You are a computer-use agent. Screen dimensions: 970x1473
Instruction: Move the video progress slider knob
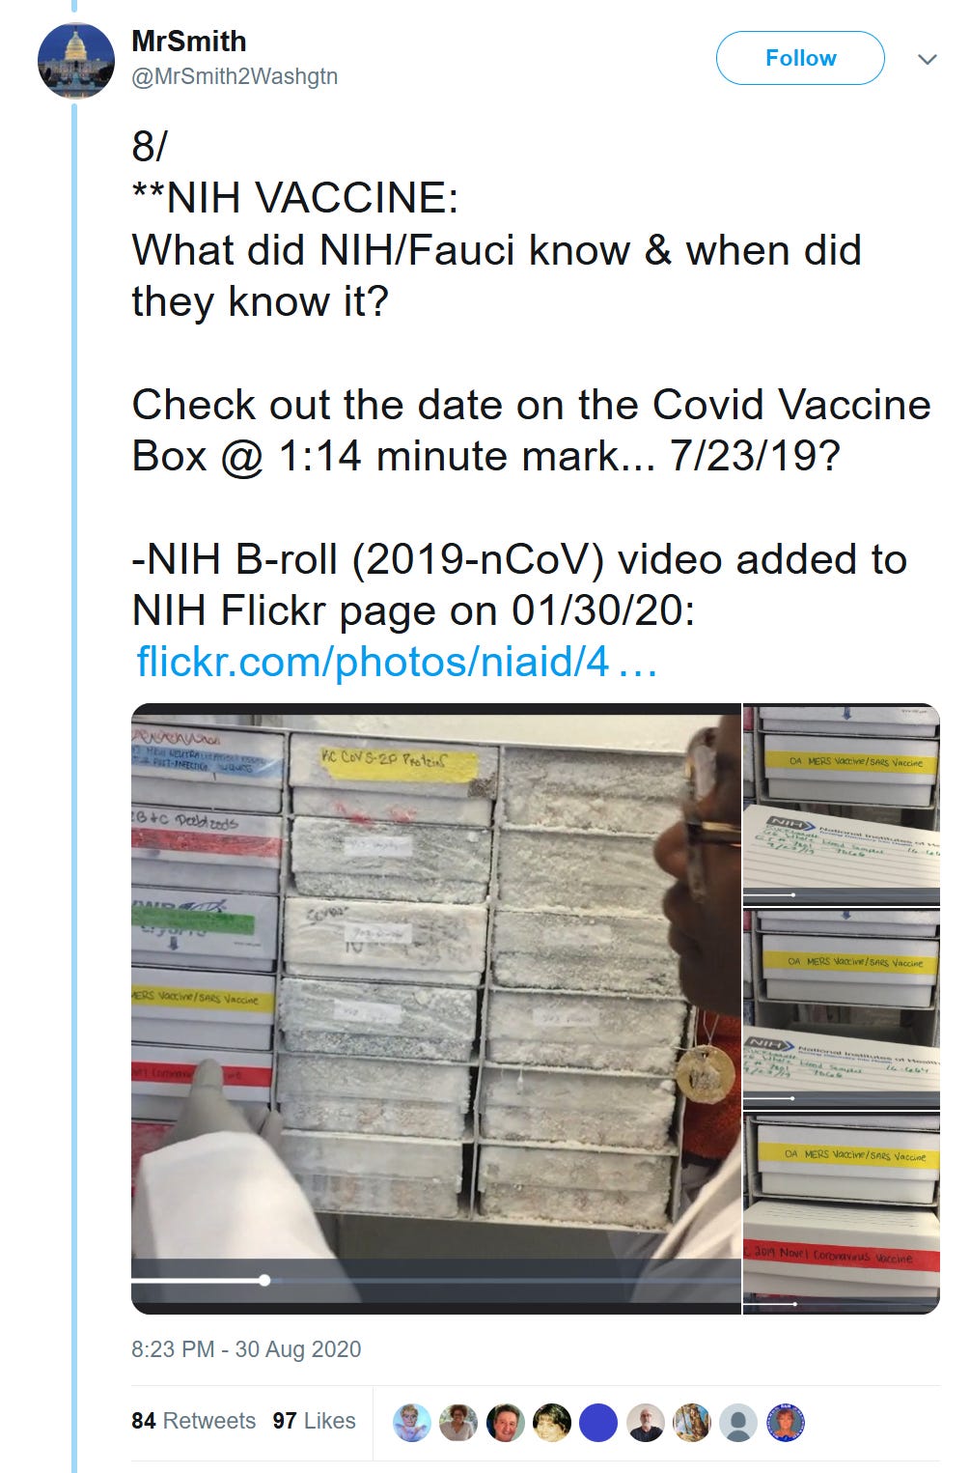coord(264,1280)
